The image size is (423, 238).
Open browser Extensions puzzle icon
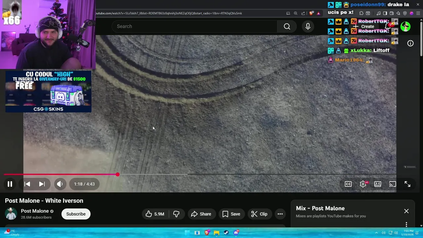click(361, 13)
